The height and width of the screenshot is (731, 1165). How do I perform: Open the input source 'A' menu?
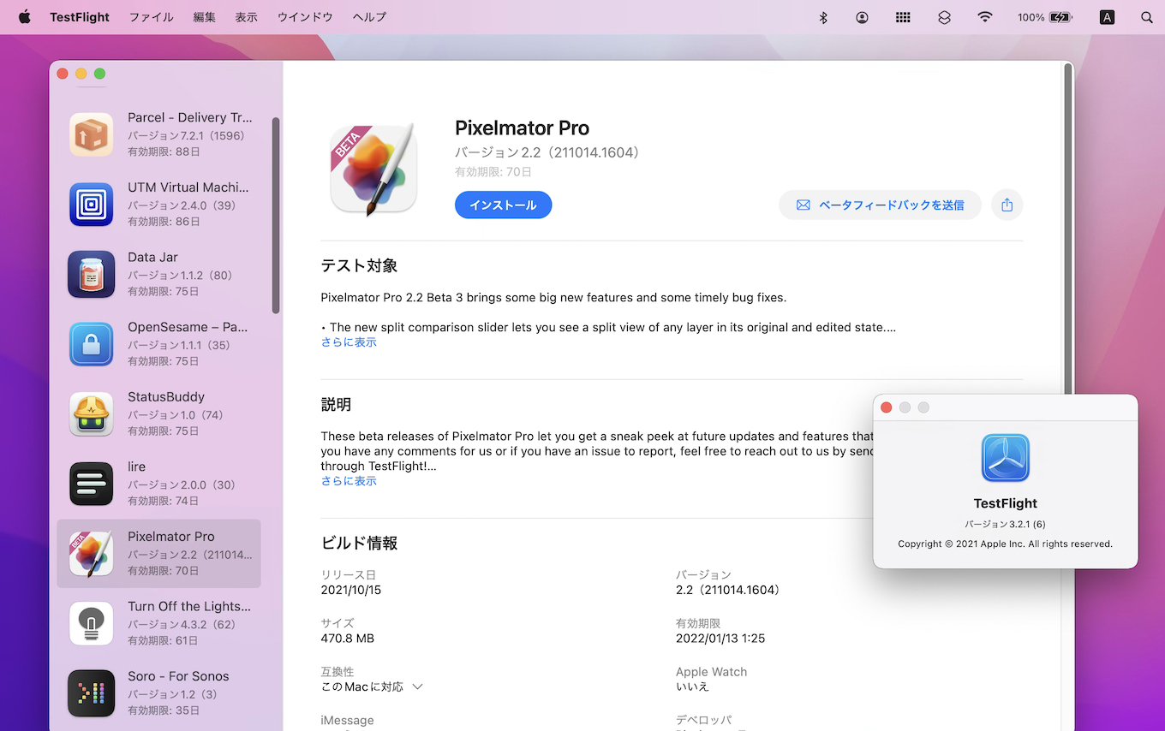click(1107, 17)
